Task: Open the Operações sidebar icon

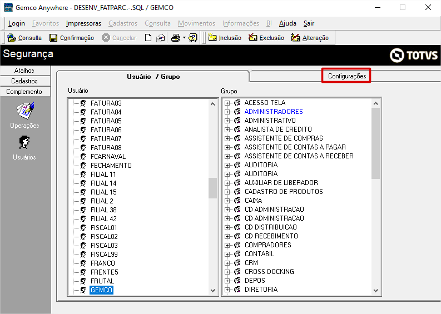Action: 25,111
